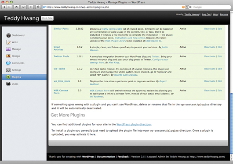Edit the Similar Posts plugin

coord(220,29)
